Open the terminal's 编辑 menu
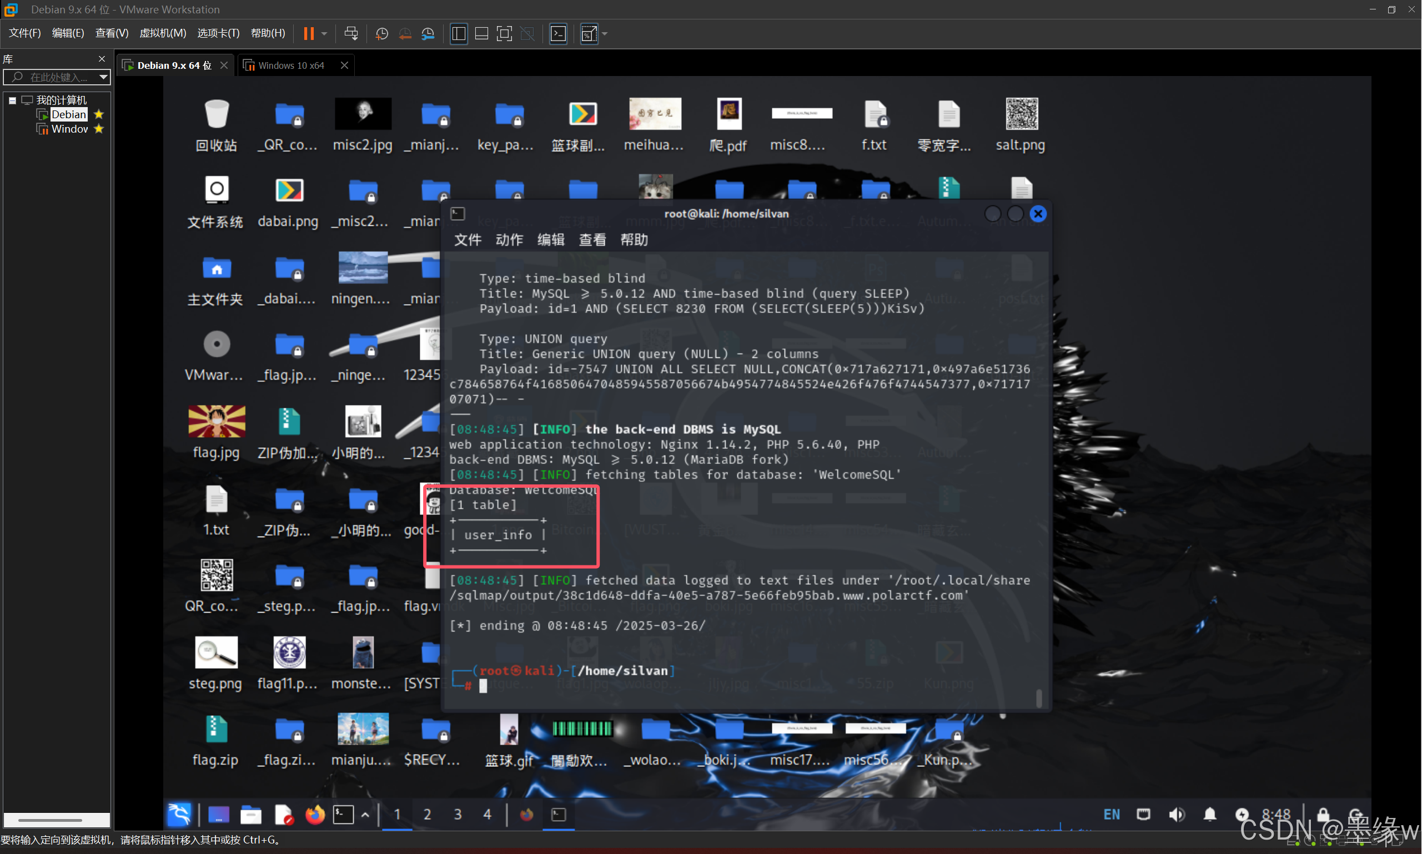 pyautogui.click(x=550, y=239)
